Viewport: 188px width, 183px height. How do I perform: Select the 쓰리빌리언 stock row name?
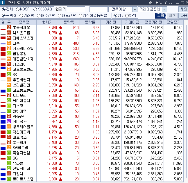tap(21, 85)
